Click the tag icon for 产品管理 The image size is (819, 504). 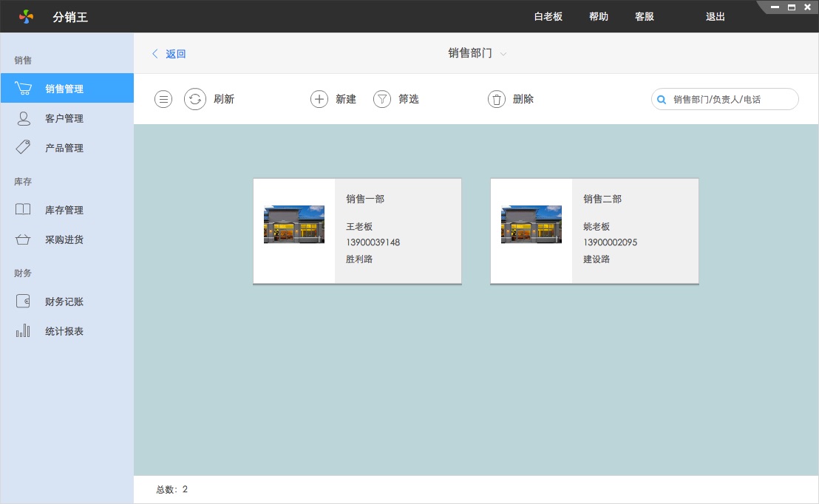[x=24, y=148]
